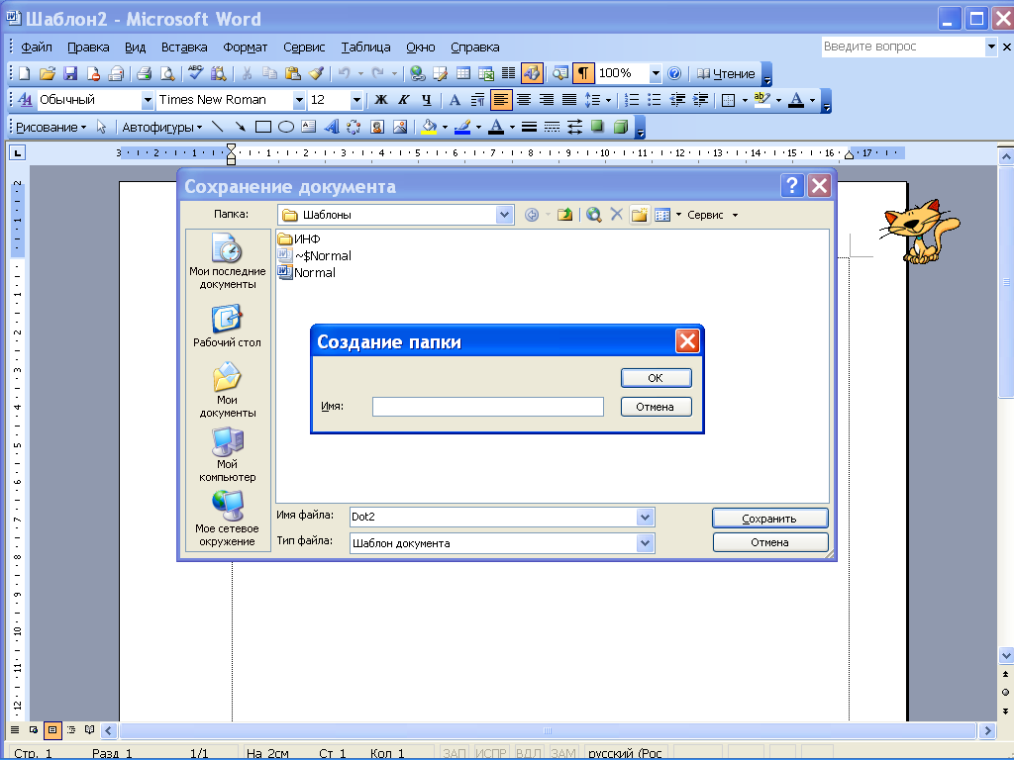
Task: Open Мой компьютер in places bar
Action: (x=227, y=455)
